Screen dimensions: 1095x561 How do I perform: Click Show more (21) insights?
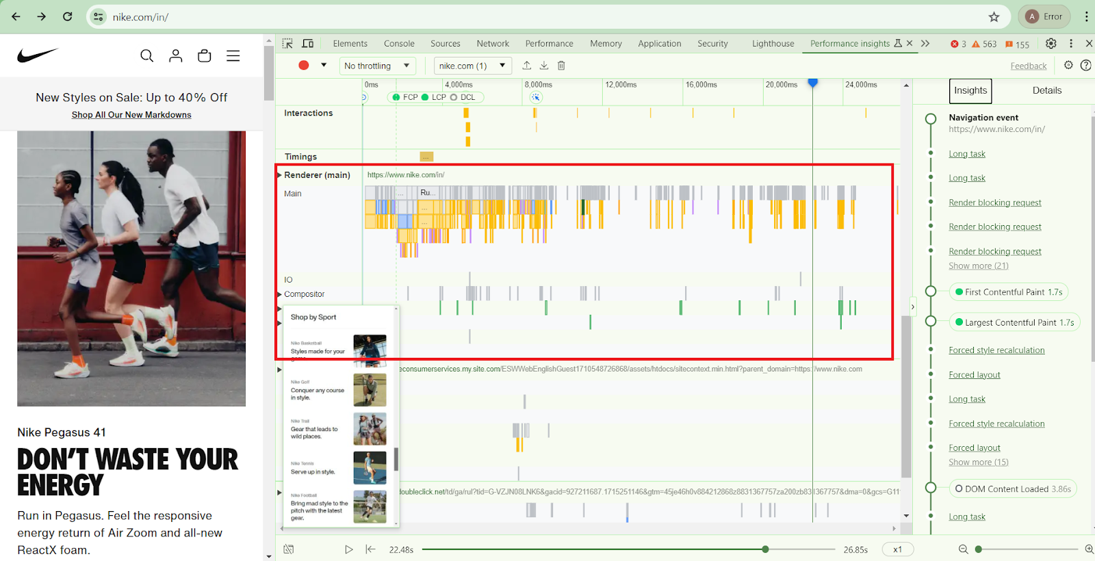point(979,266)
